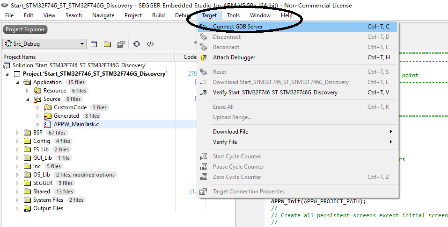Expand the SEGGER folder
The width and height of the screenshot is (448, 227).
point(17,183)
